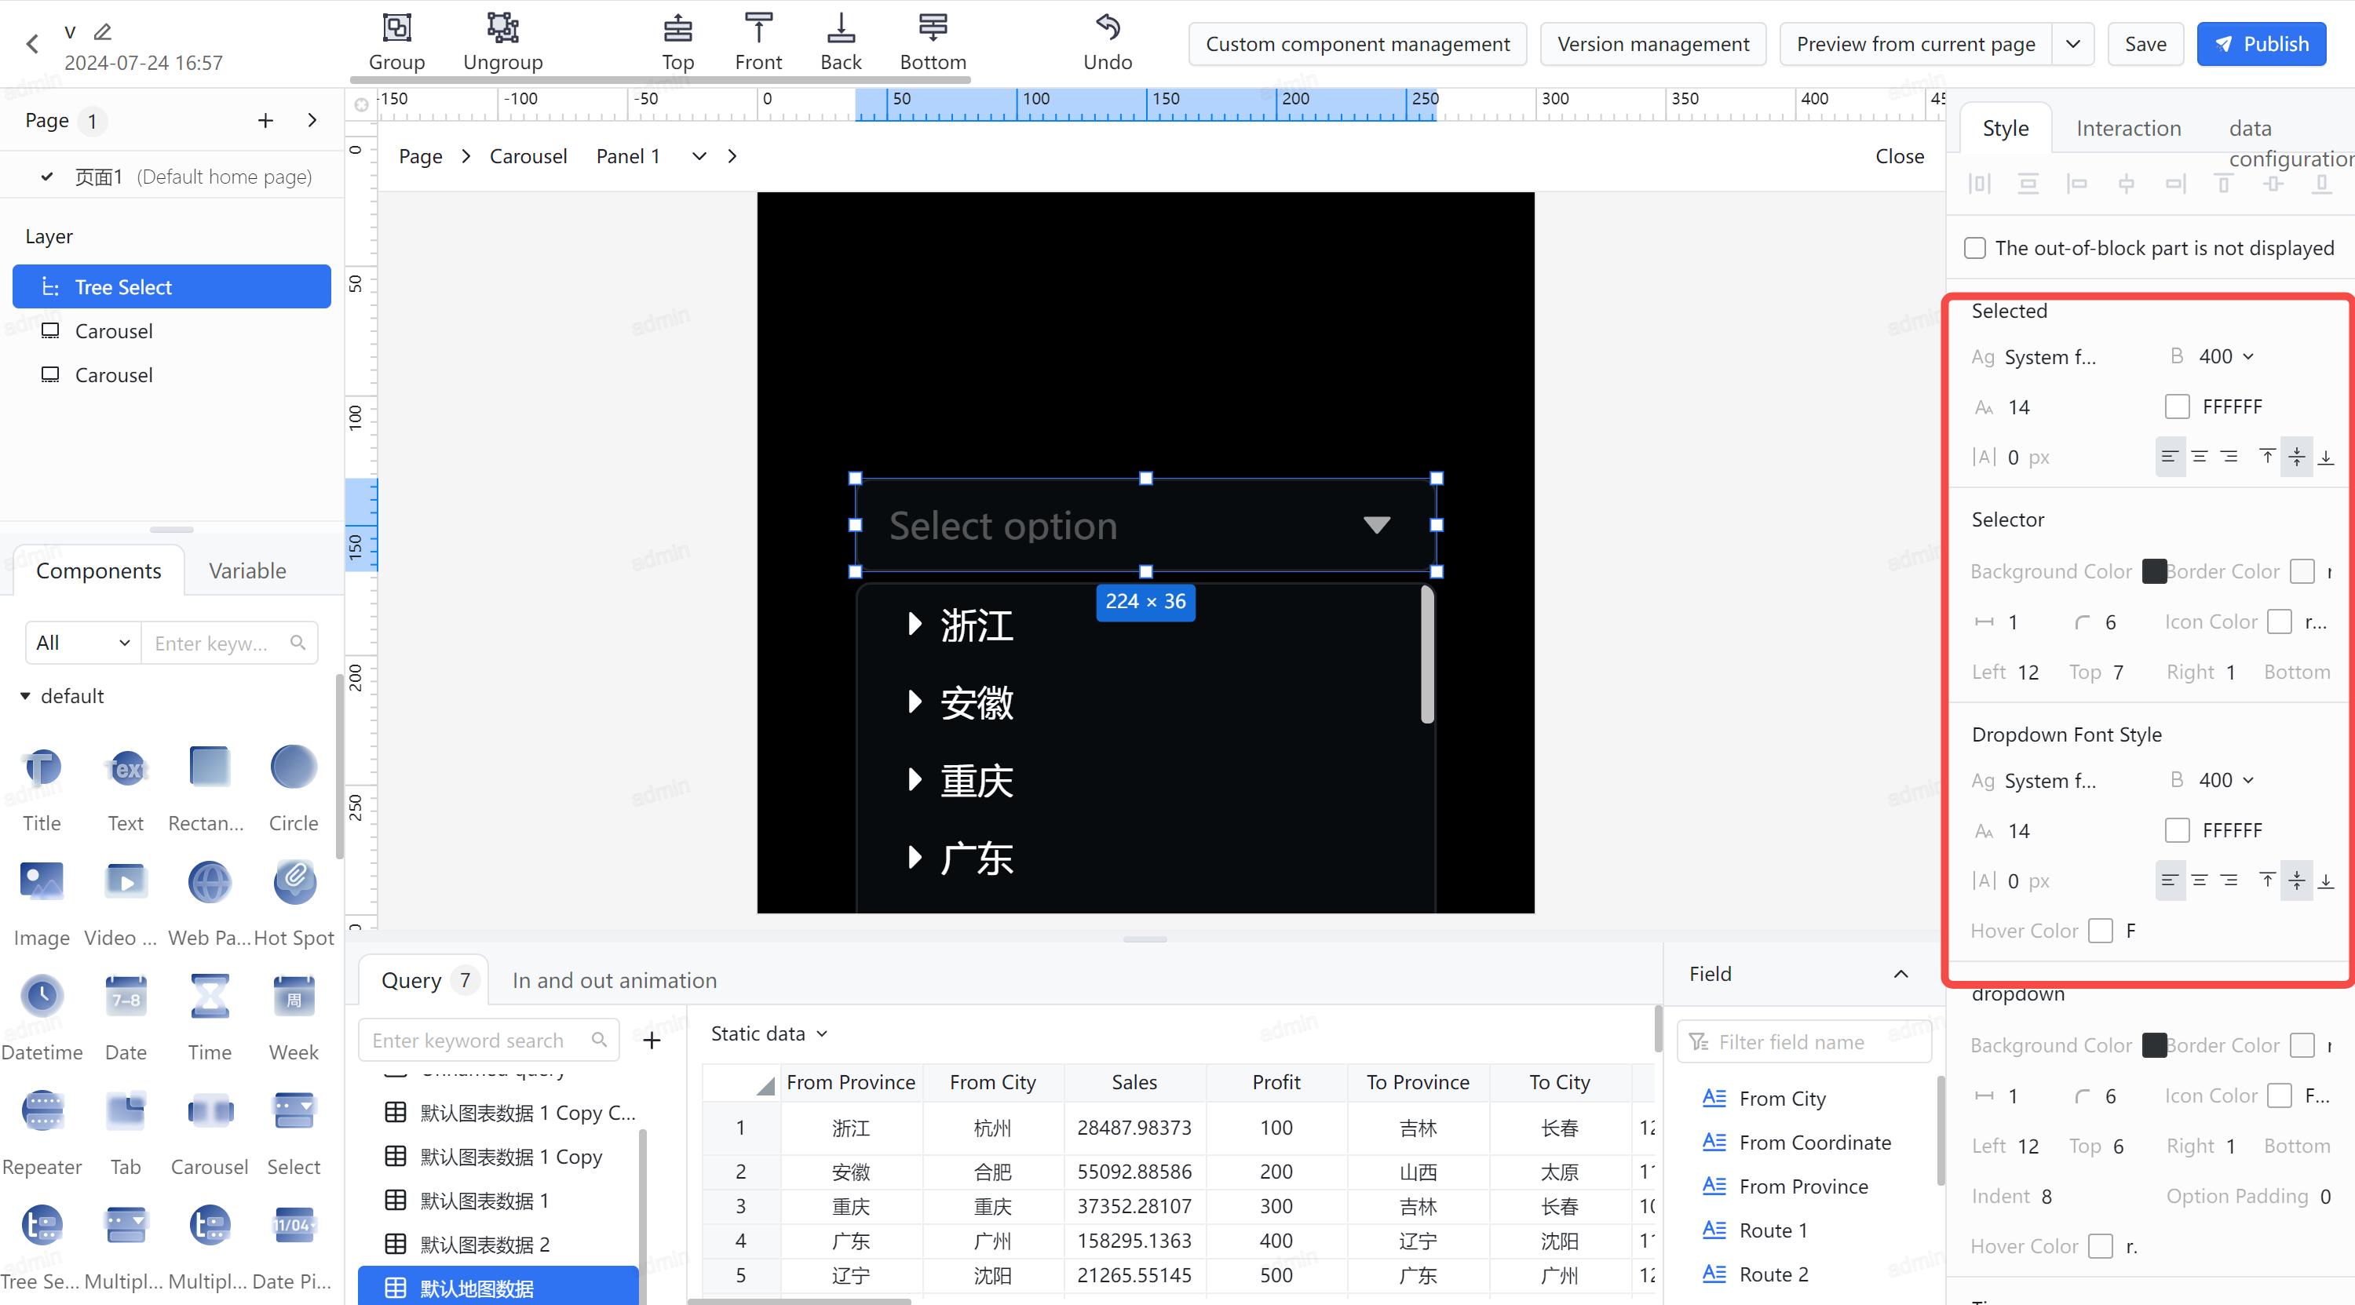Open the Static data dropdown
The height and width of the screenshot is (1305, 2355).
(769, 1033)
